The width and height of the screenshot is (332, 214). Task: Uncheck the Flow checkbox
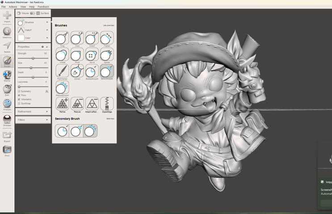19,95
